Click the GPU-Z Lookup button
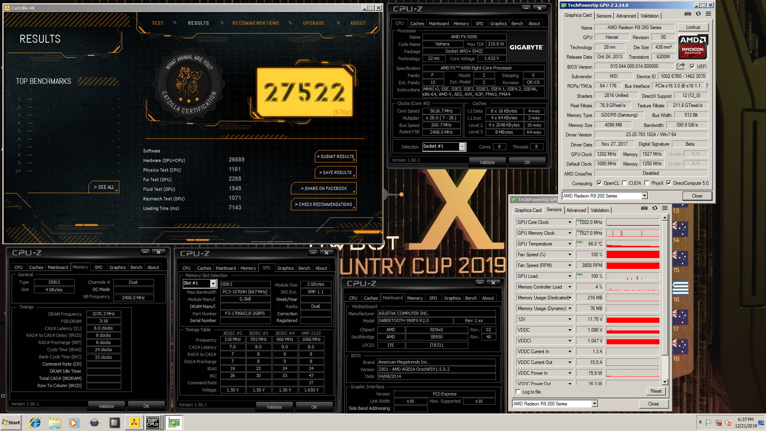Screen dimensions: 766x431 click(x=693, y=27)
